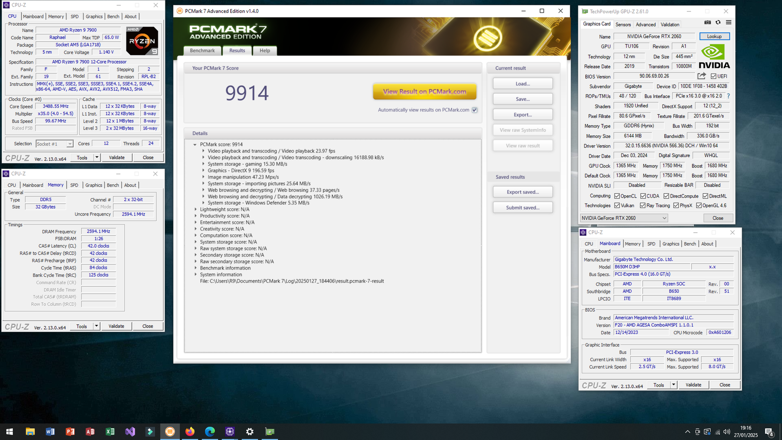Launch Excel from the taskbar
This screenshot has width=782, height=440.
click(110, 431)
